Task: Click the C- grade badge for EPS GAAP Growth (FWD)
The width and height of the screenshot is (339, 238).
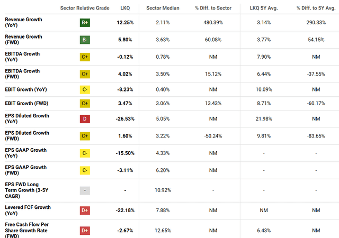Action: [85, 170]
